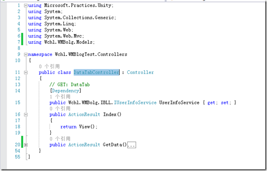
Task: Click the green change marker at line 6
Action: (22, 36)
